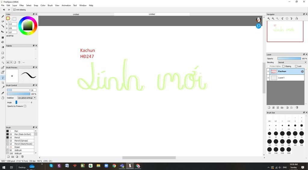Select the Bucket fill tool

(x=3, y=42)
